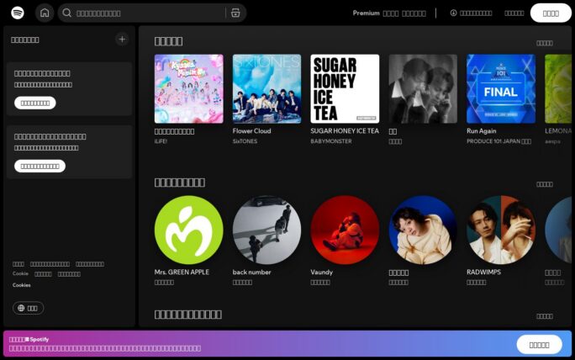Click the globe language button
575x360 pixels.
(29, 308)
